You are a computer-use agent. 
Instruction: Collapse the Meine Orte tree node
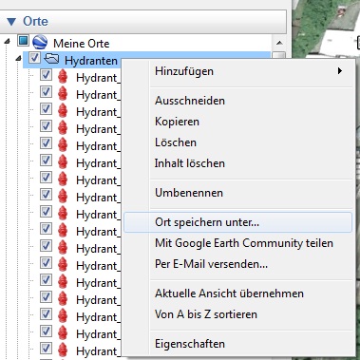coord(7,41)
